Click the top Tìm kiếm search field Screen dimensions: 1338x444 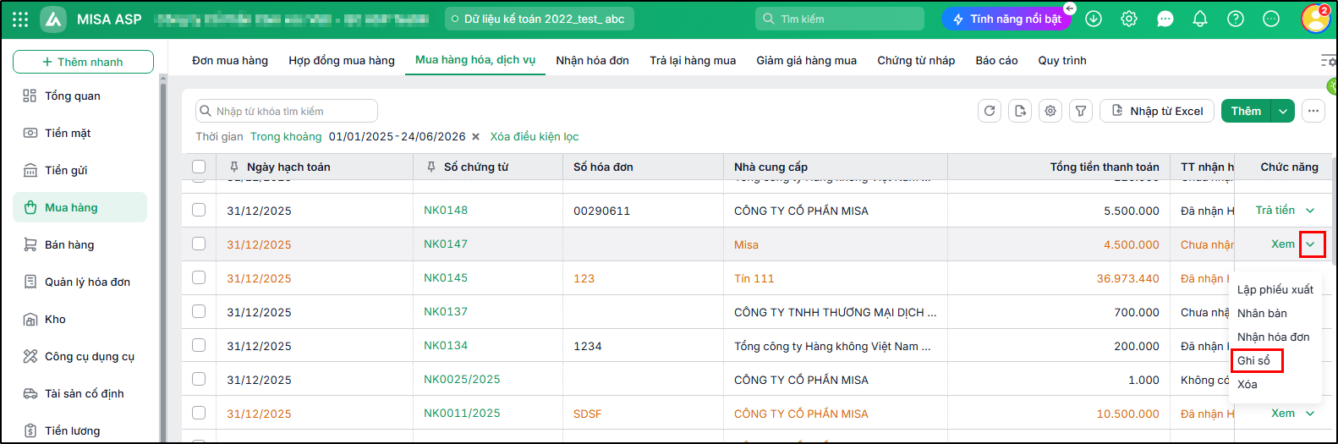pos(840,19)
